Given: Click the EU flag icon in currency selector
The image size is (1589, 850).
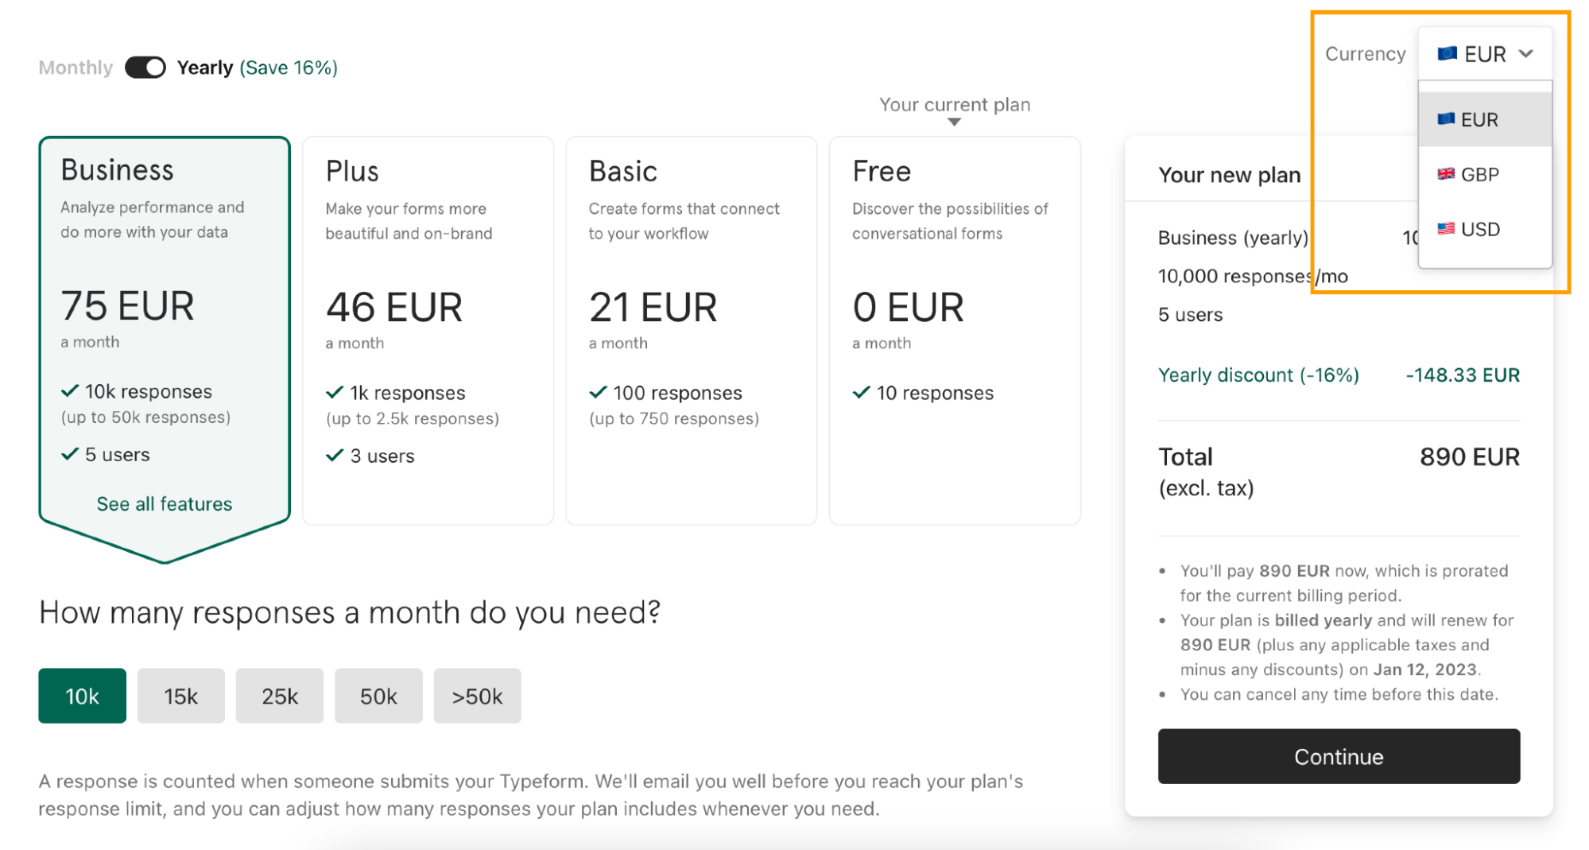Looking at the screenshot, I should point(1447,53).
